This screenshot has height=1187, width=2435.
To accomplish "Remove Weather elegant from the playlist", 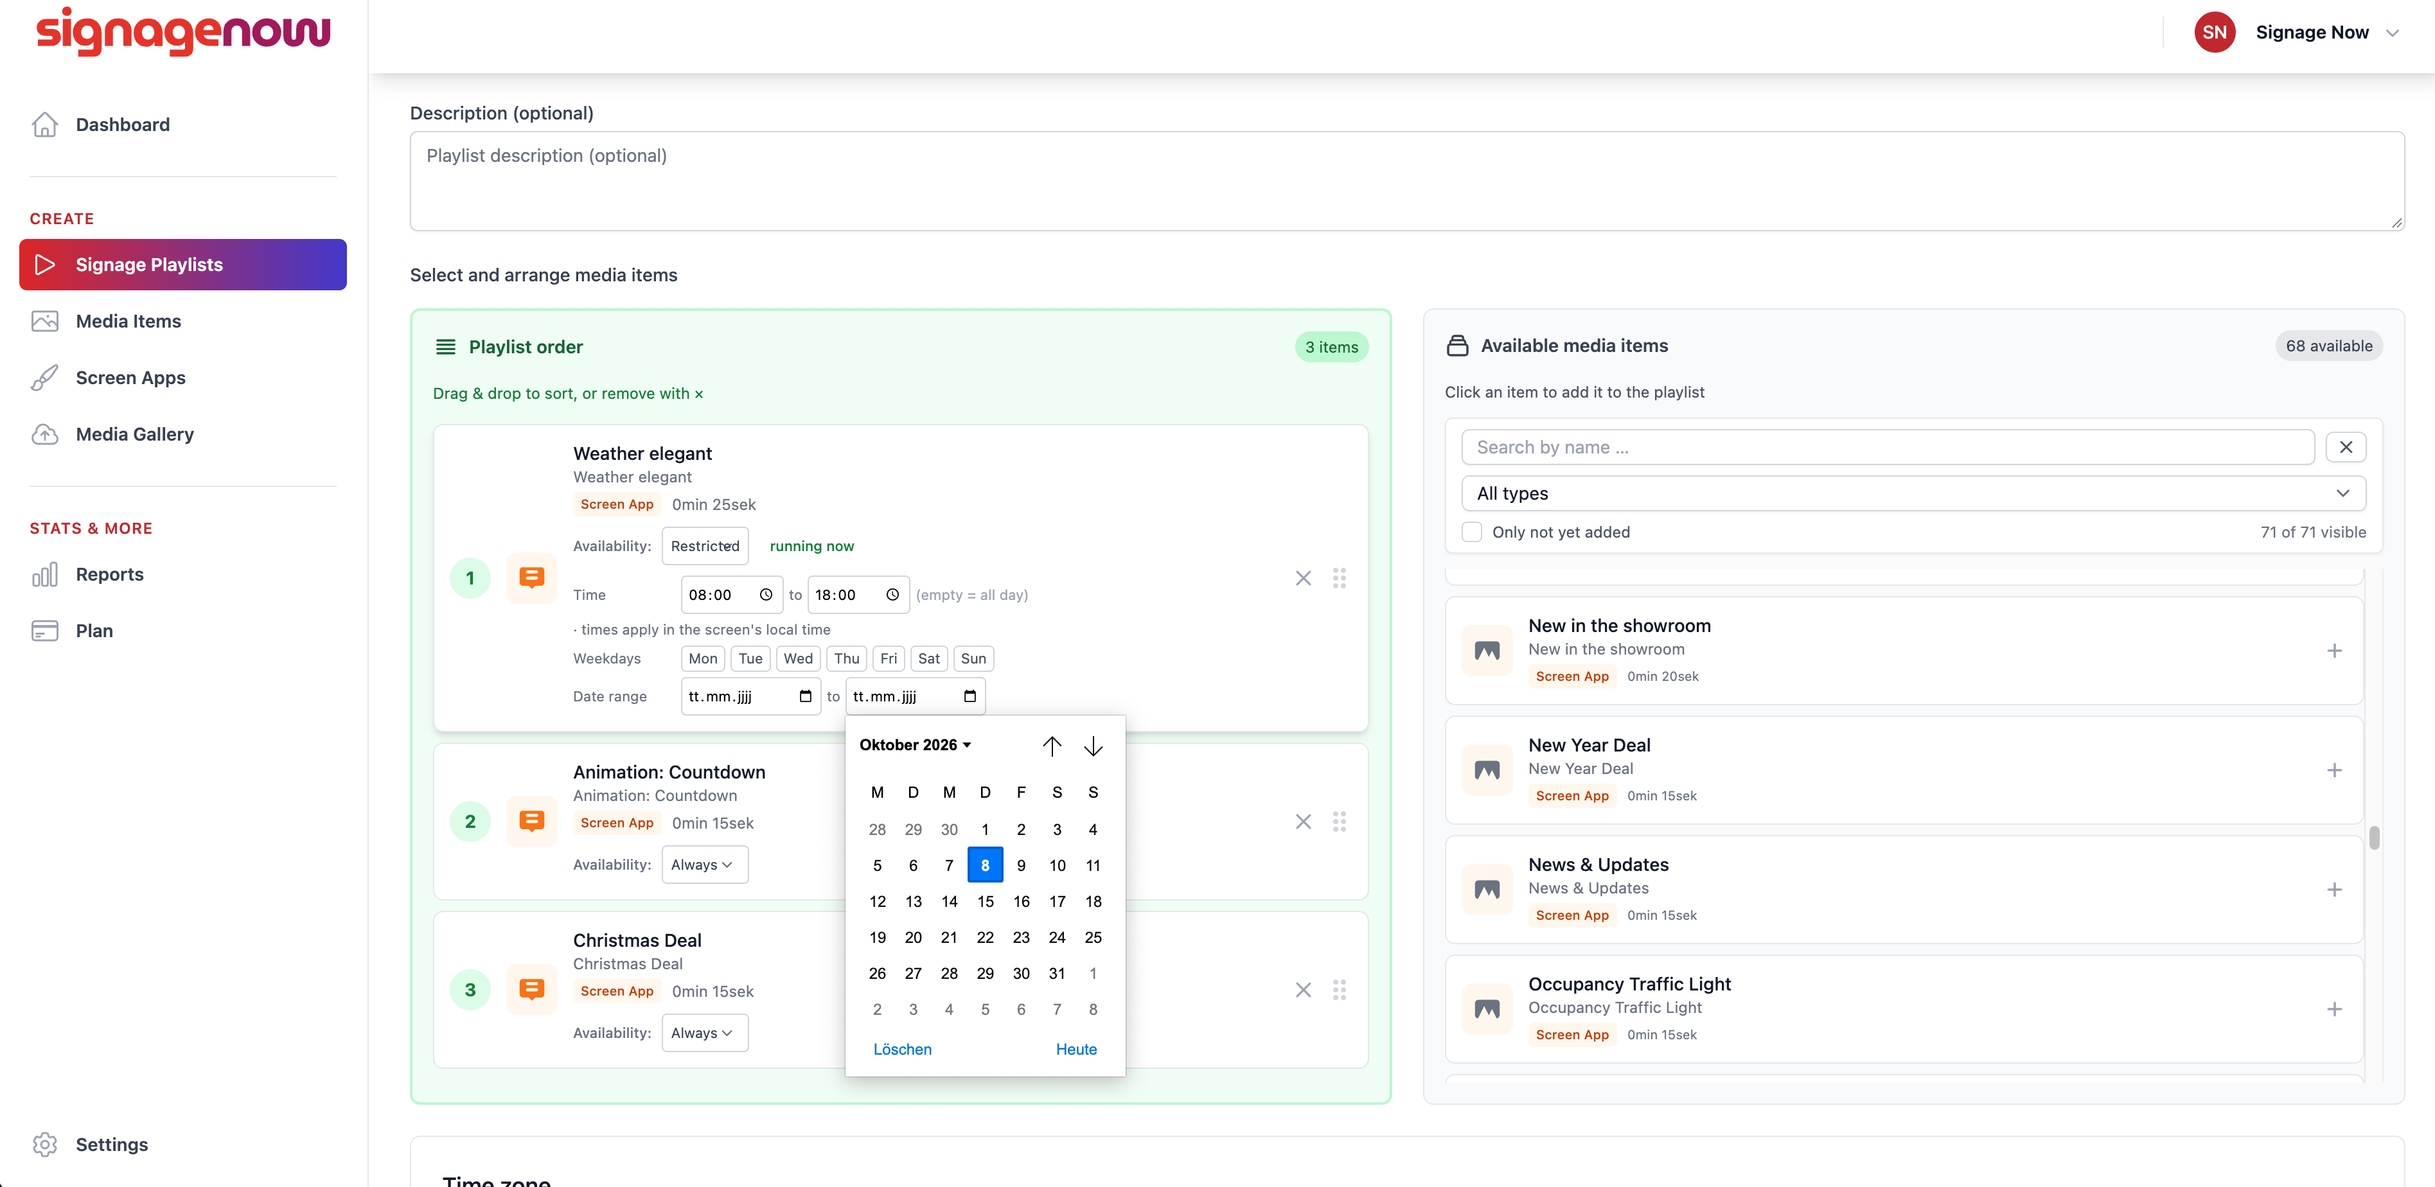I will [1302, 577].
